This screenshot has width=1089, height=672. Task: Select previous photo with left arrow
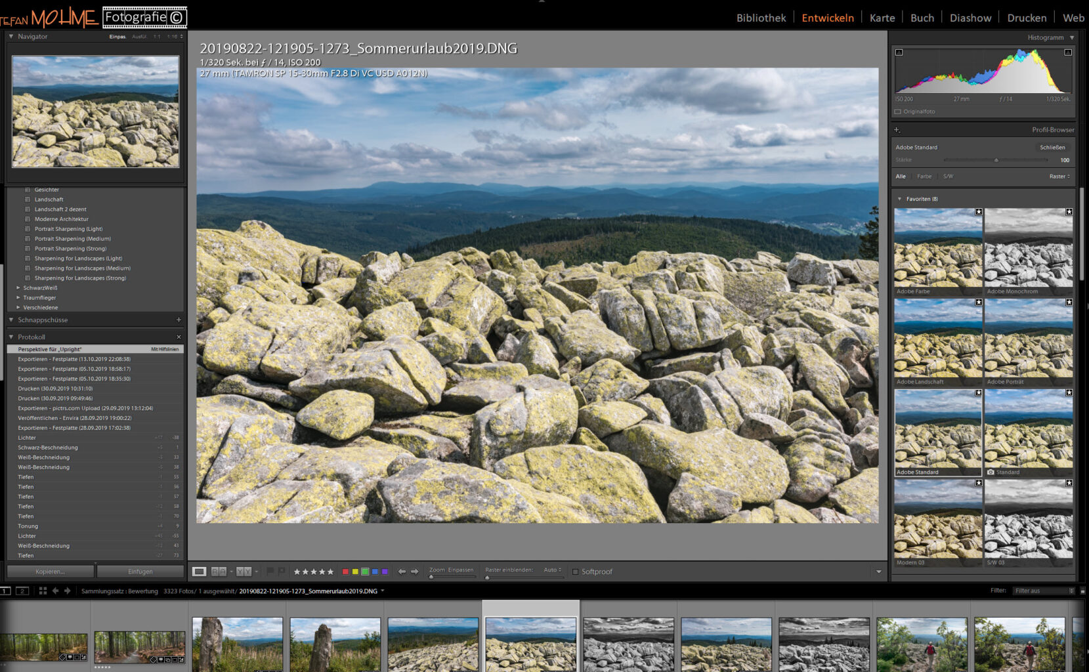[x=402, y=572]
